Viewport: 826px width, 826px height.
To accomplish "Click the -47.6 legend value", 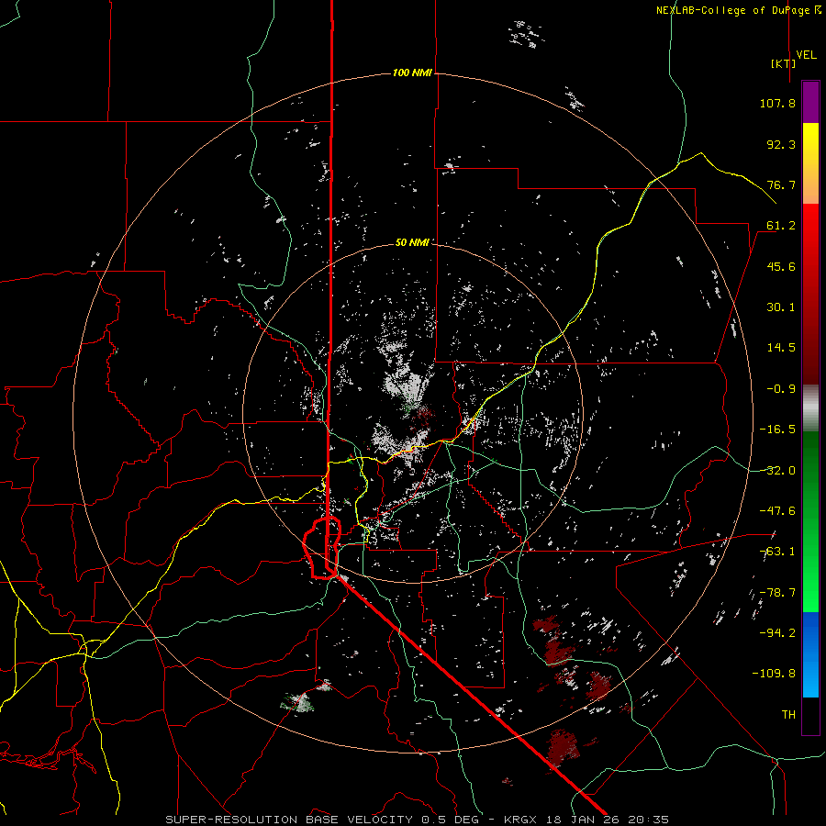I will [777, 511].
